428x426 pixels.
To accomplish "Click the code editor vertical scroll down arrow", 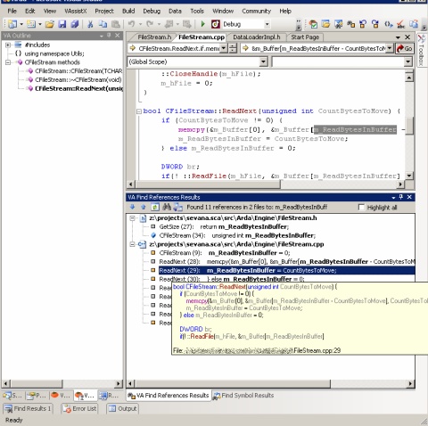I will click(409, 176).
